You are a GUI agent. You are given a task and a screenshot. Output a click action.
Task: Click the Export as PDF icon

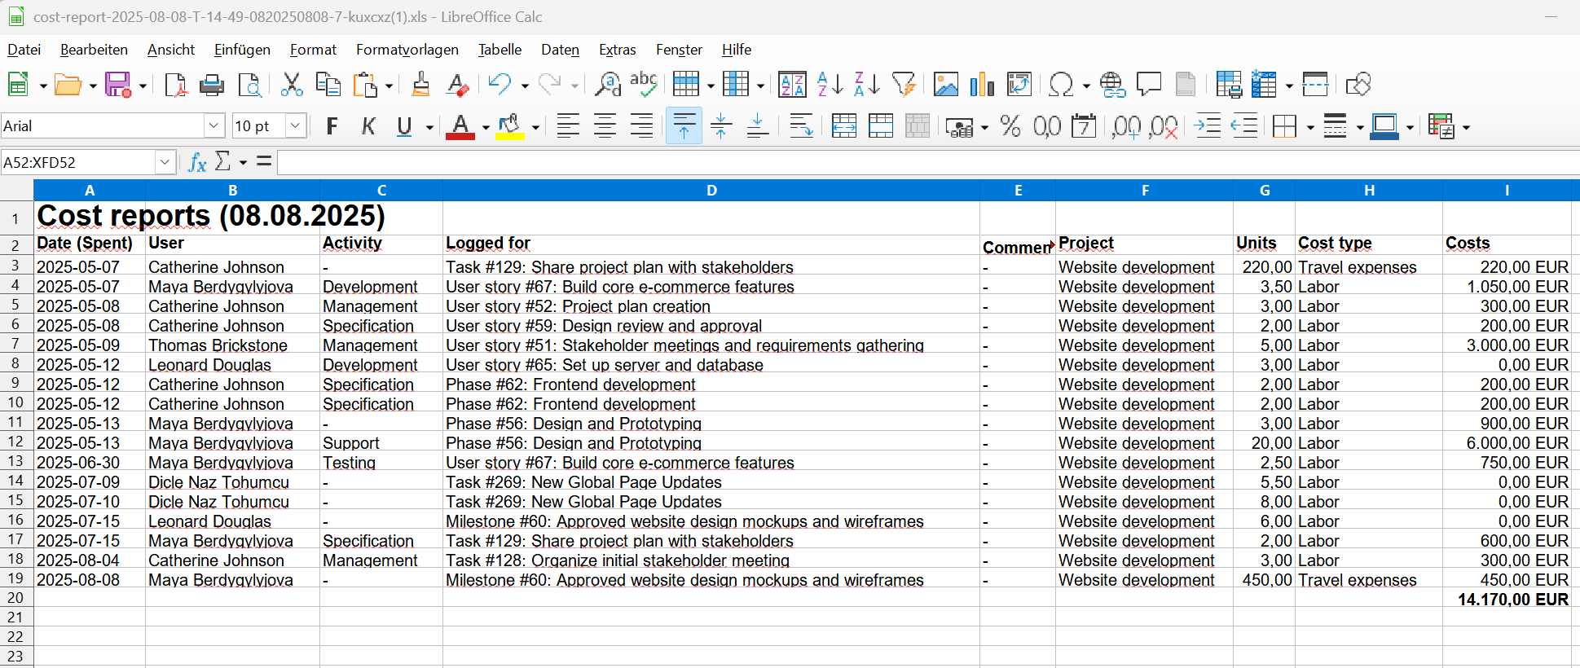[175, 85]
